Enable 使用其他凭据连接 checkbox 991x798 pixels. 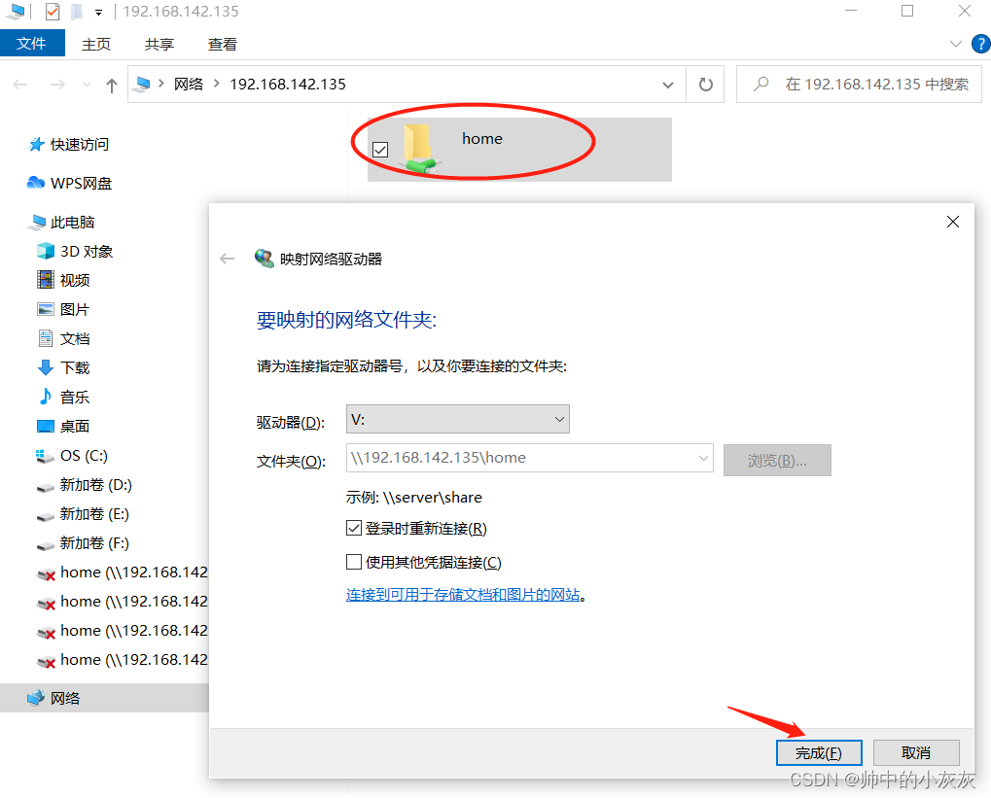pos(355,562)
